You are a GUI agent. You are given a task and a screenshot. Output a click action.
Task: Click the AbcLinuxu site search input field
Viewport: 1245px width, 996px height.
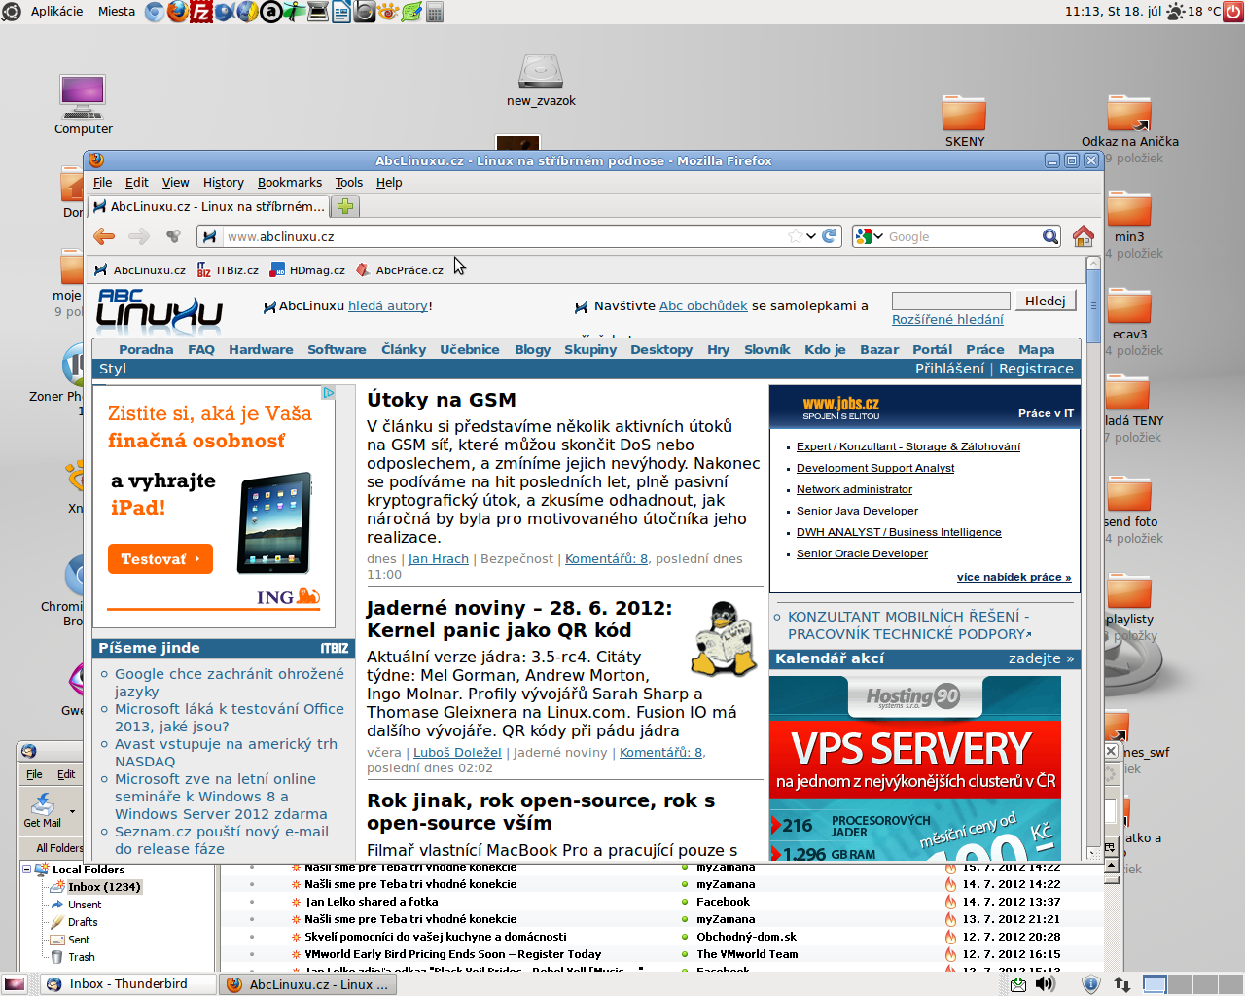pos(950,301)
